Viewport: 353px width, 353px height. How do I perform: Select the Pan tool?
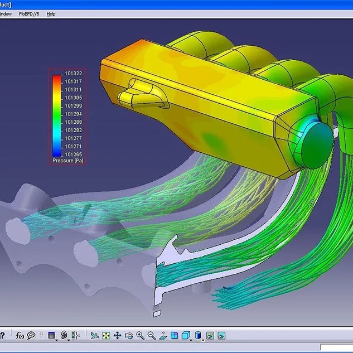(x=118, y=336)
